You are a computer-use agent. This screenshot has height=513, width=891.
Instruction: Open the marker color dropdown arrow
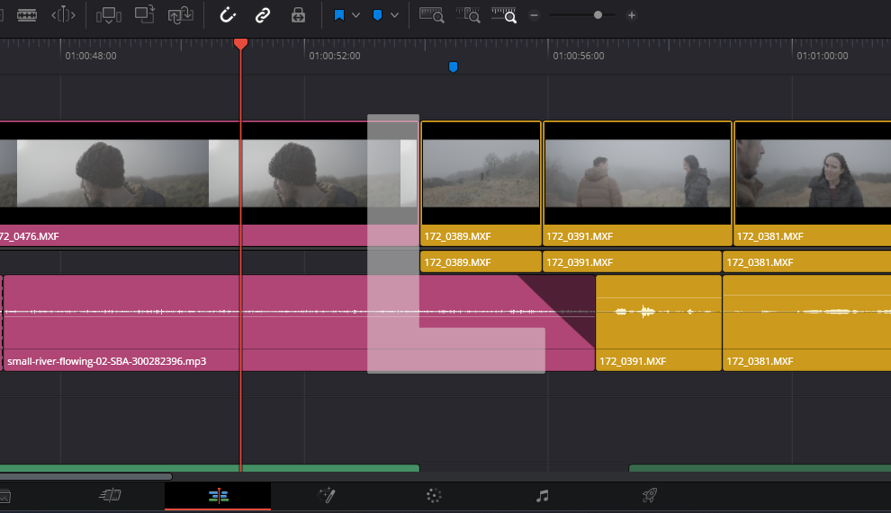395,15
